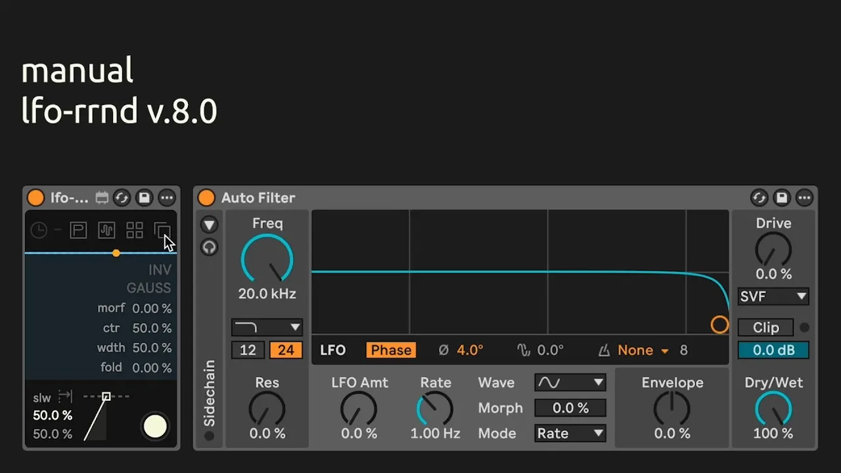Click the overlapping squares icon in lfo panel
The height and width of the screenshot is (473, 841).
point(162,230)
